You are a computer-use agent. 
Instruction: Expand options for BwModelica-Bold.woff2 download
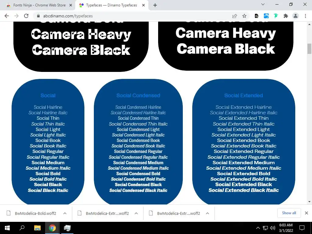pos(65,213)
